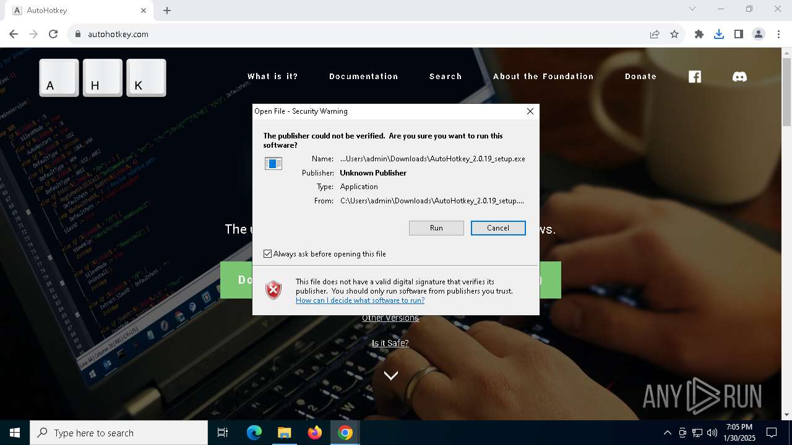
Task: Open File Explorer from taskbar
Action: (x=284, y=433)
